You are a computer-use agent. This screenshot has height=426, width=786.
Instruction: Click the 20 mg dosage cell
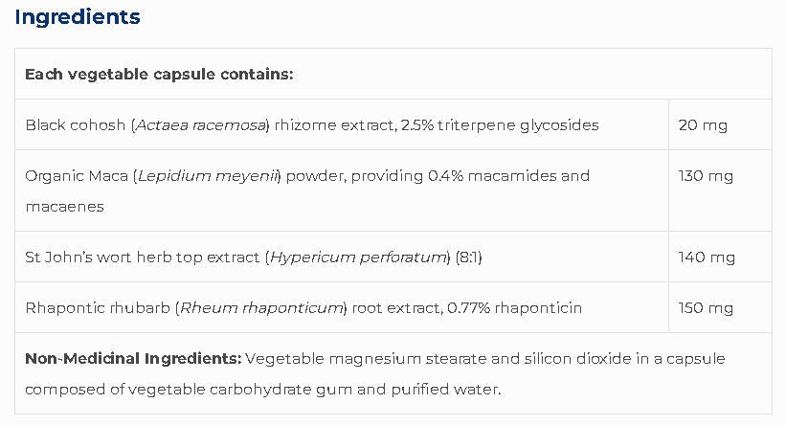click(703, 125)
